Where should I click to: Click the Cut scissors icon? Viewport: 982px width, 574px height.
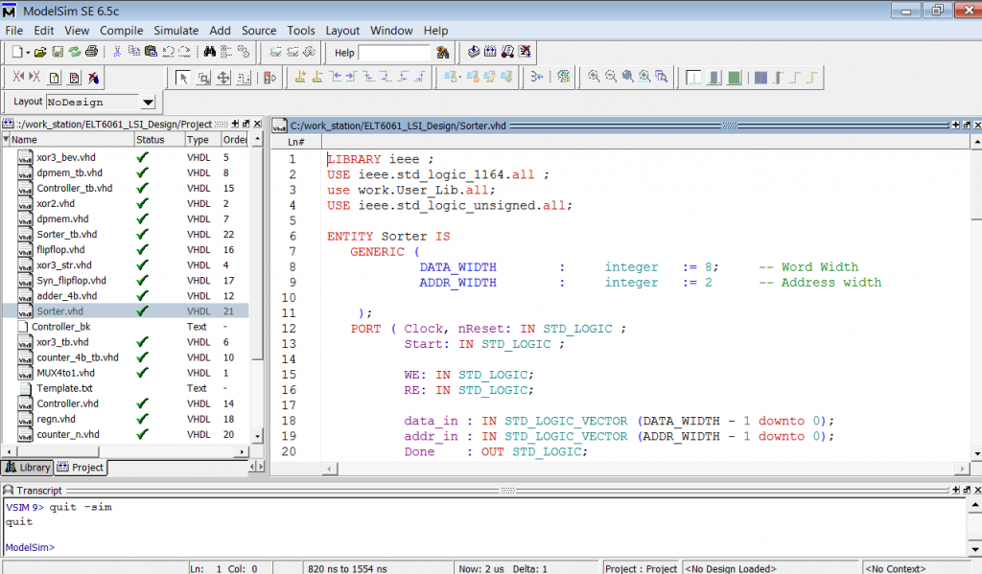click(118, 52)
